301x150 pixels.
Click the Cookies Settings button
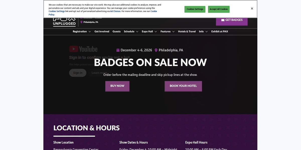click(x=195, y=9)
